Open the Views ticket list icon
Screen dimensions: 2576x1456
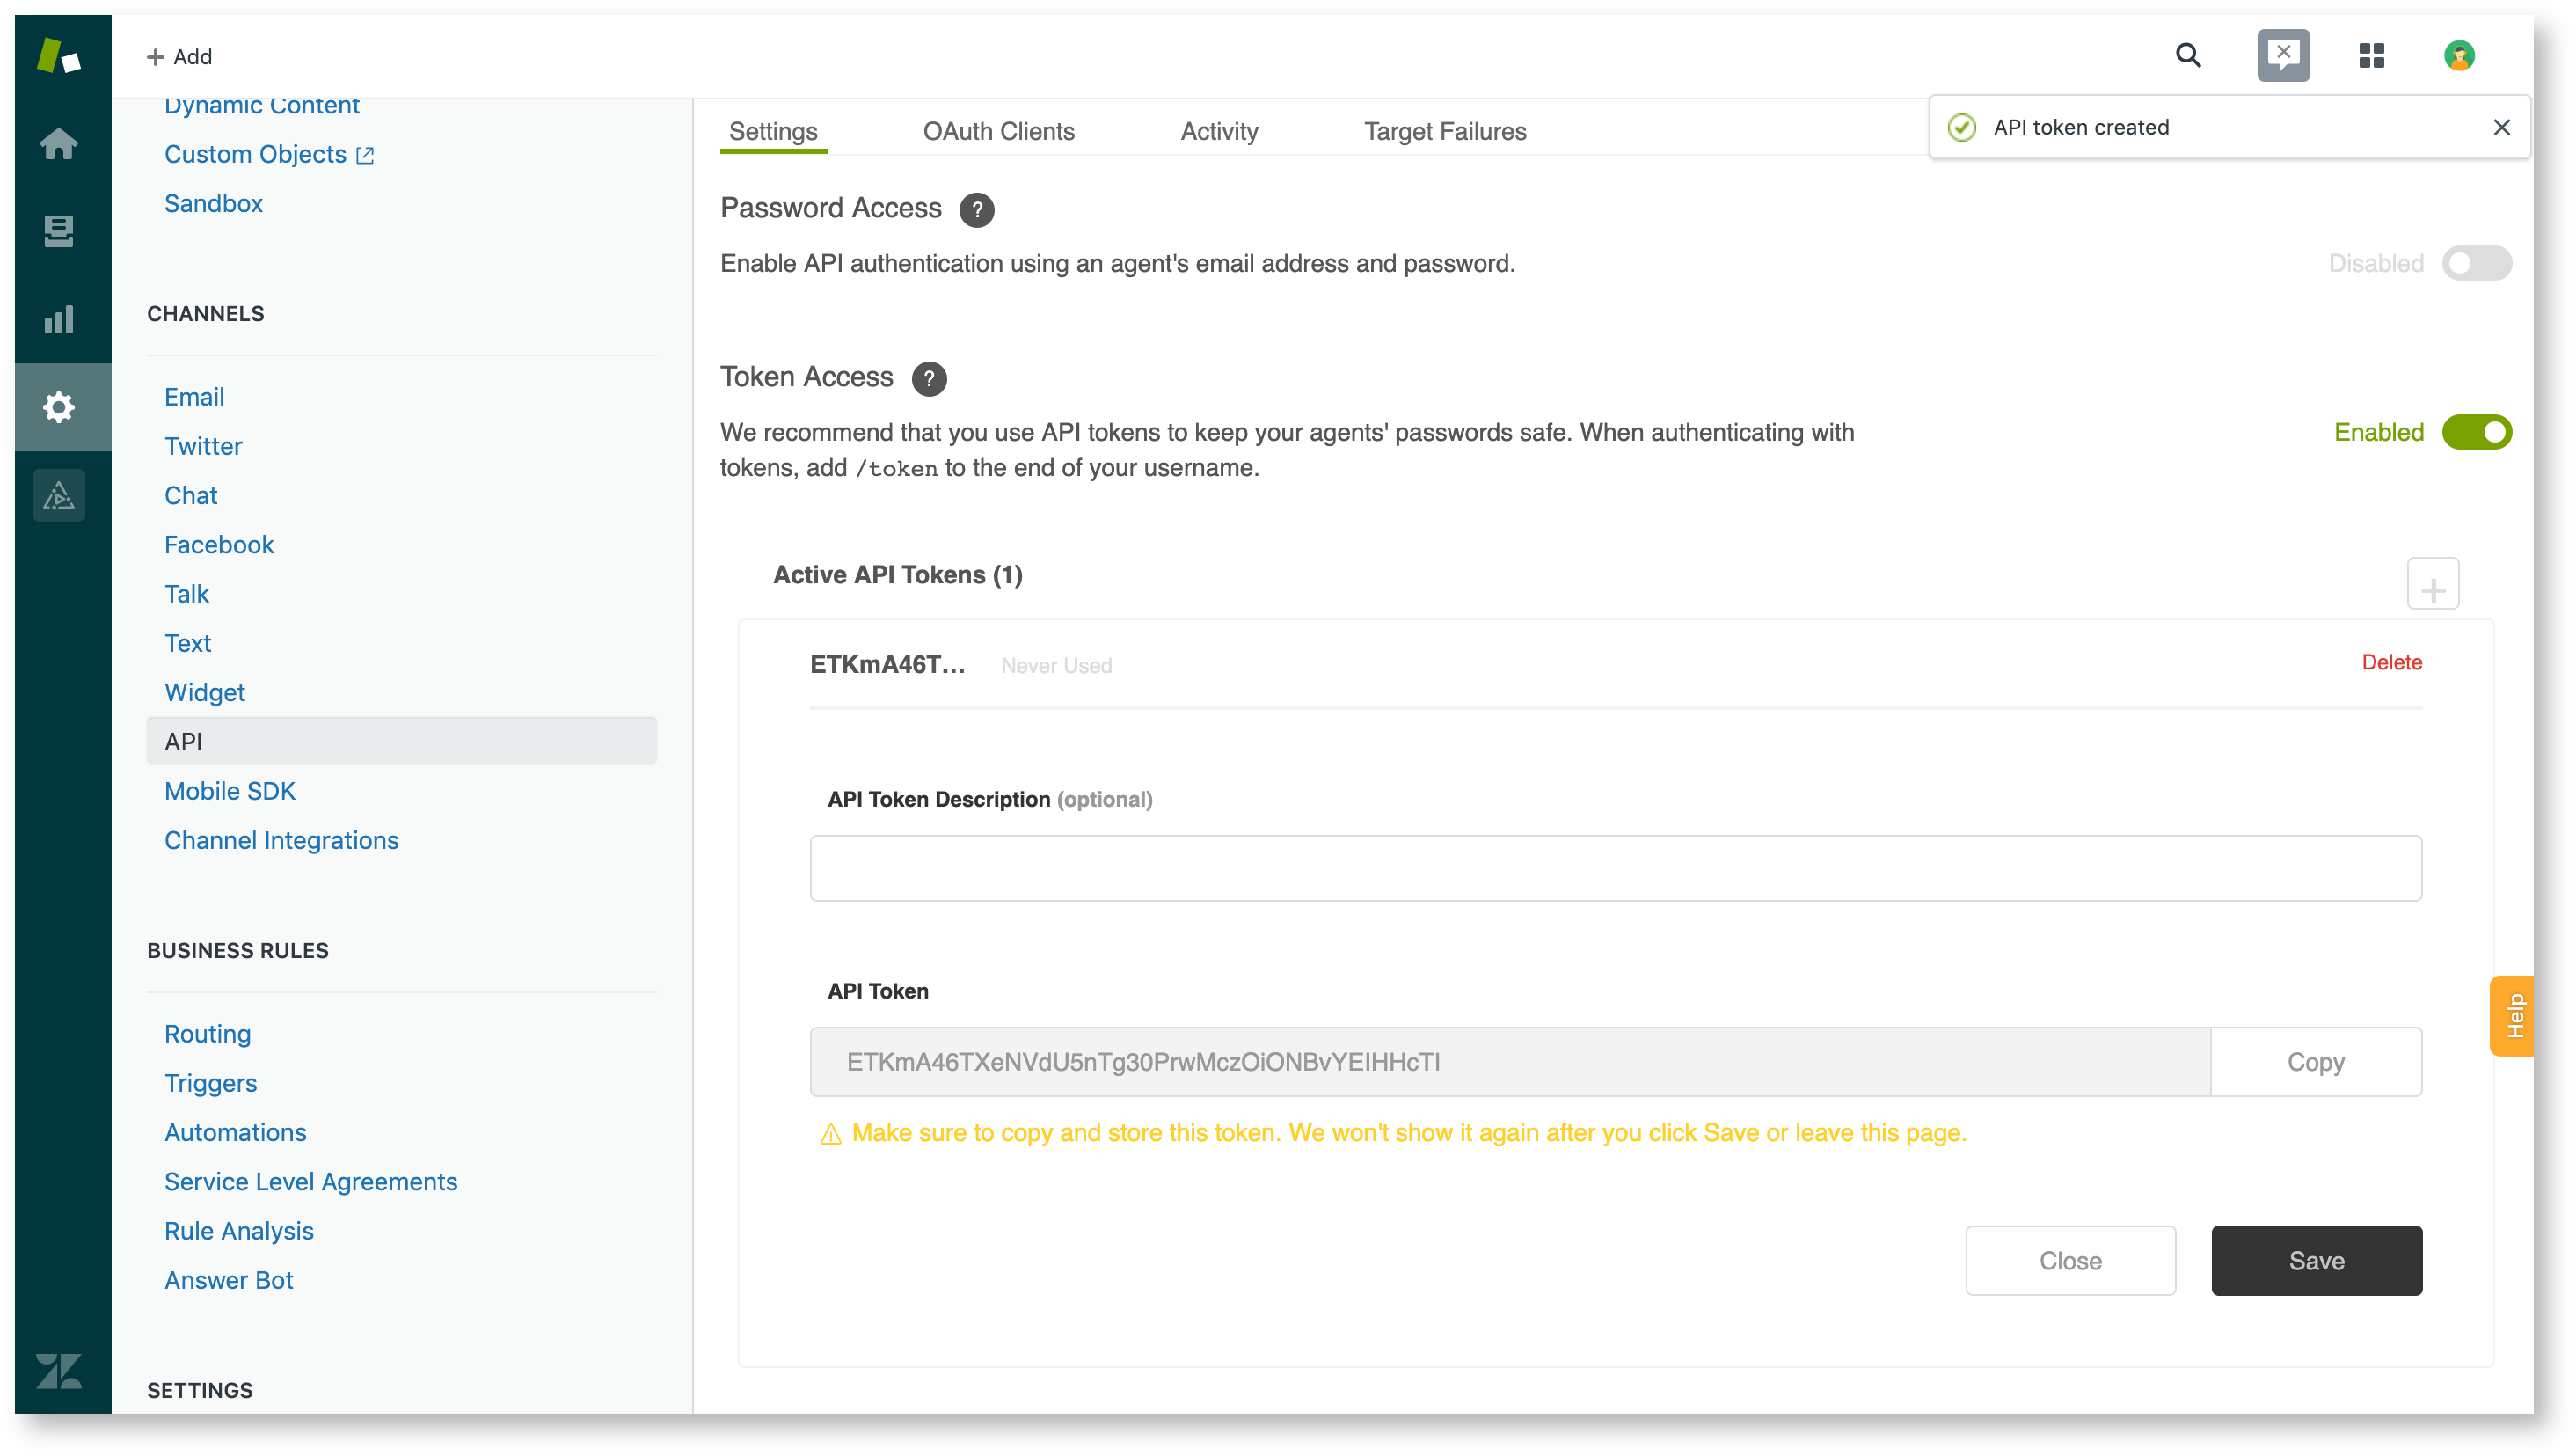pyautogui.click(x=59, y=231)
